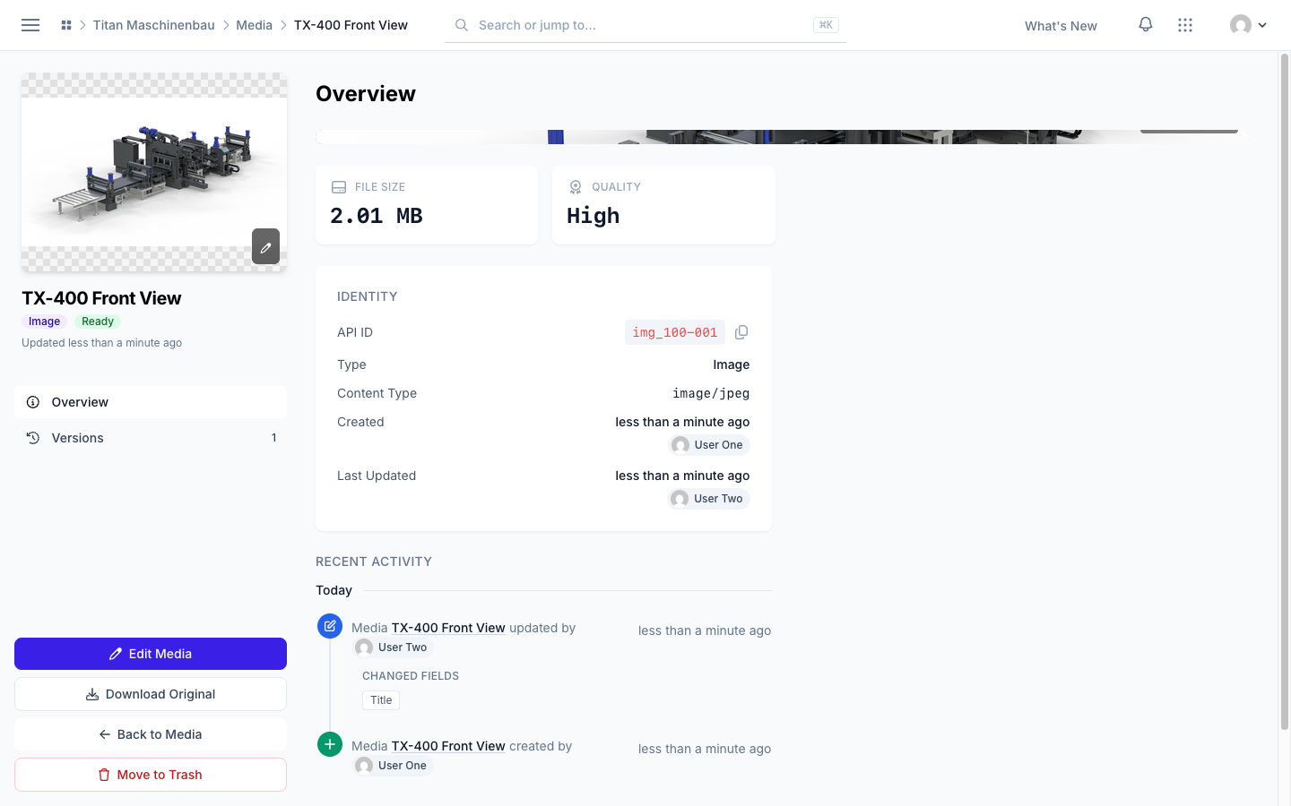Click the search magnifier icon
The width and height of the screenshot is (1291, 806).
coord(462,25)
